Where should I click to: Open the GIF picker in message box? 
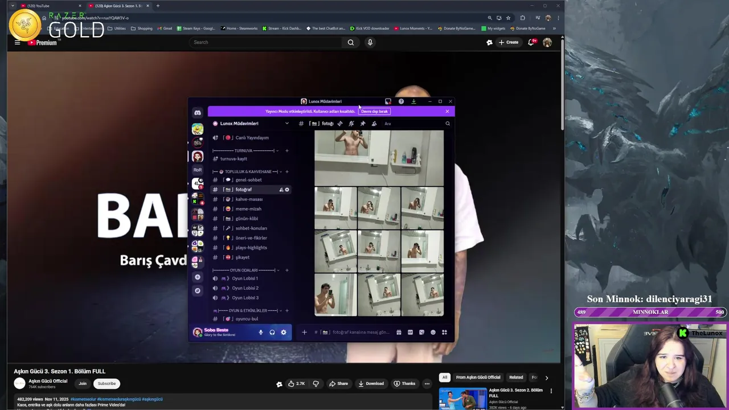click(x=410, y=332)
